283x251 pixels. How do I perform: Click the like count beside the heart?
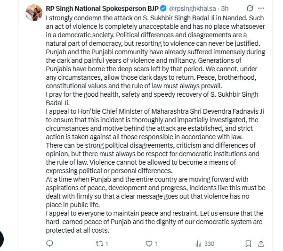pos(156,244)
